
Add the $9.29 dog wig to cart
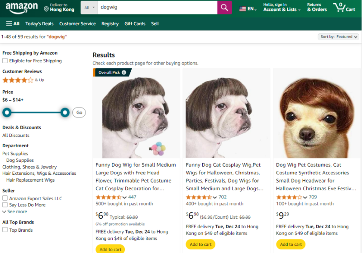291,244
